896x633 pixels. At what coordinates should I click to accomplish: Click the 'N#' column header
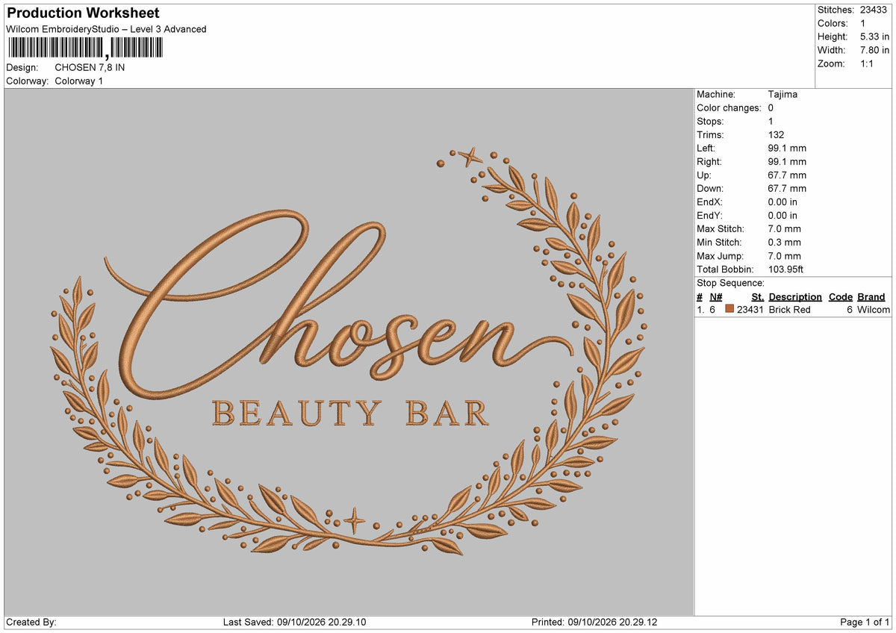coord(715,297)
